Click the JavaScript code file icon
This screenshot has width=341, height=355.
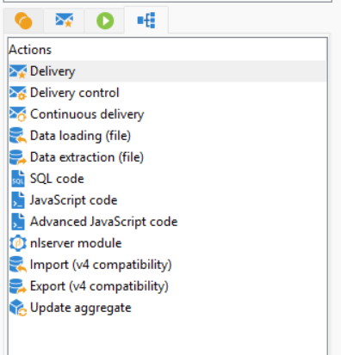pyautogui.click(x=18, y=200)
